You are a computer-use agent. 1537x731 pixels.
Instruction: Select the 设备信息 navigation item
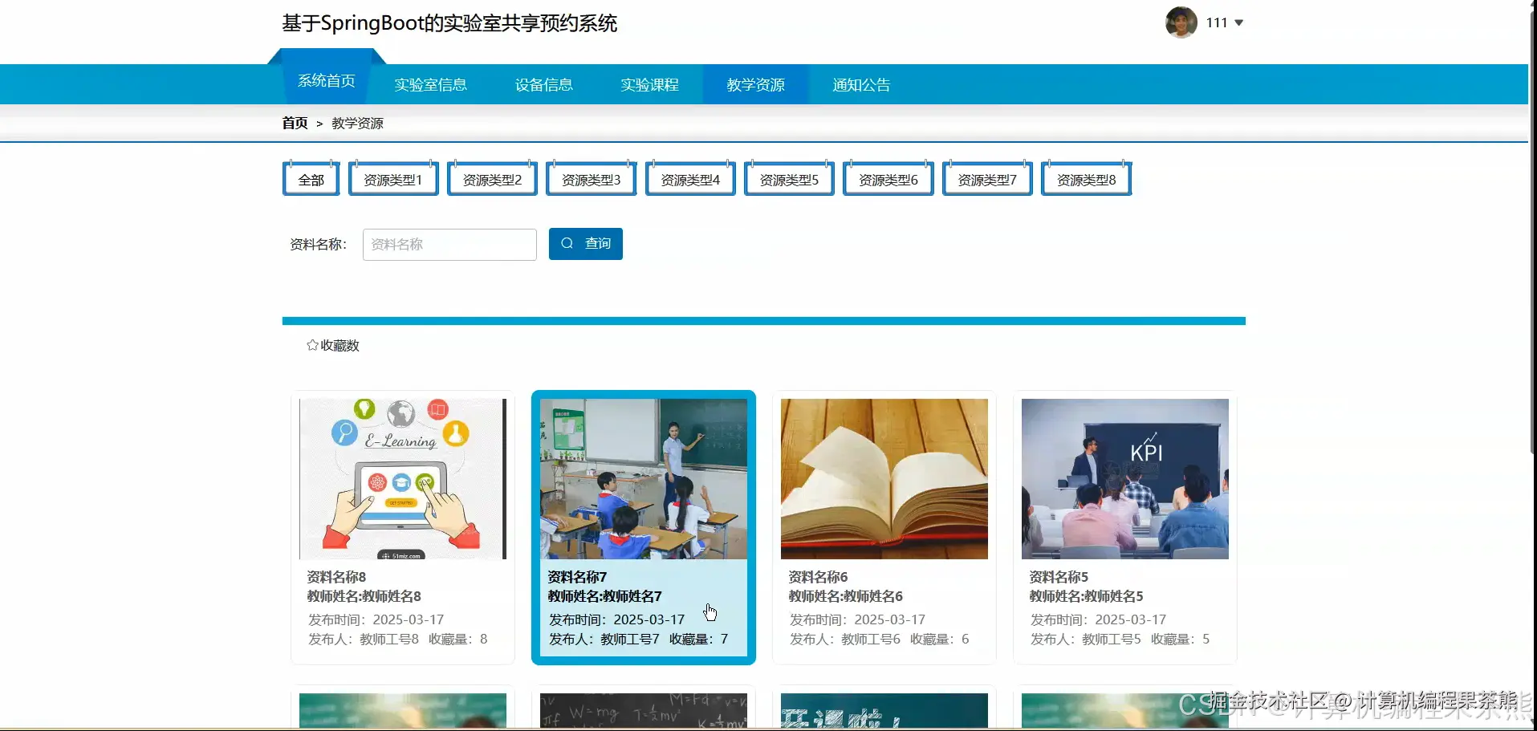pos(543,84)
